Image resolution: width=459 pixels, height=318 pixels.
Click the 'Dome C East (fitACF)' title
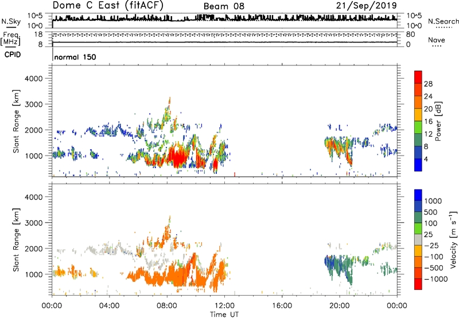point(108,6)
